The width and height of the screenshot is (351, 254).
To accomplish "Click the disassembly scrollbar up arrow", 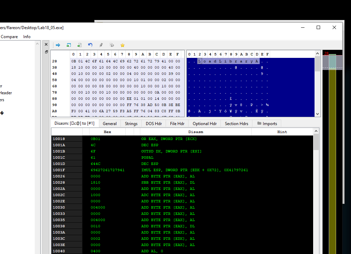I will pyautogui.click(x=316, y=131).
